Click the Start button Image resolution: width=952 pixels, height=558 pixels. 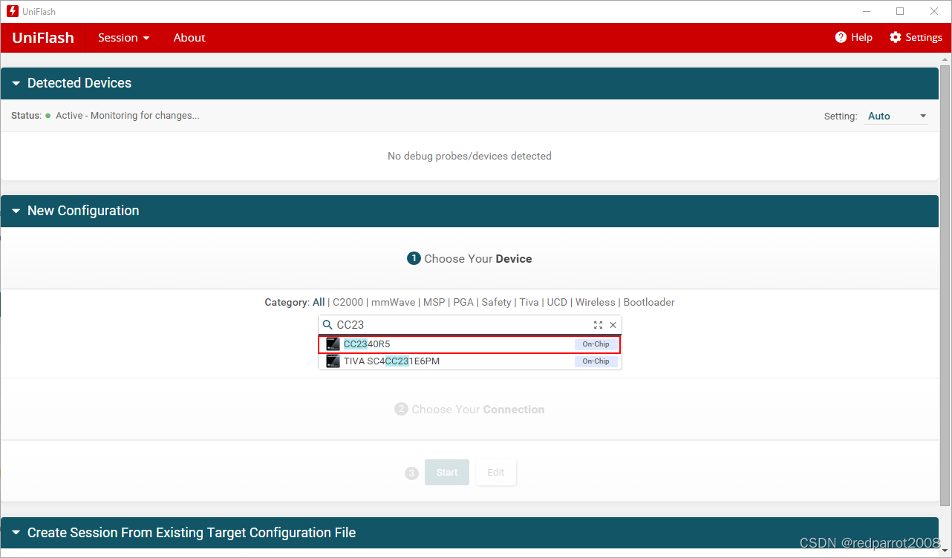pyautogui.click(x=447, y=473)
